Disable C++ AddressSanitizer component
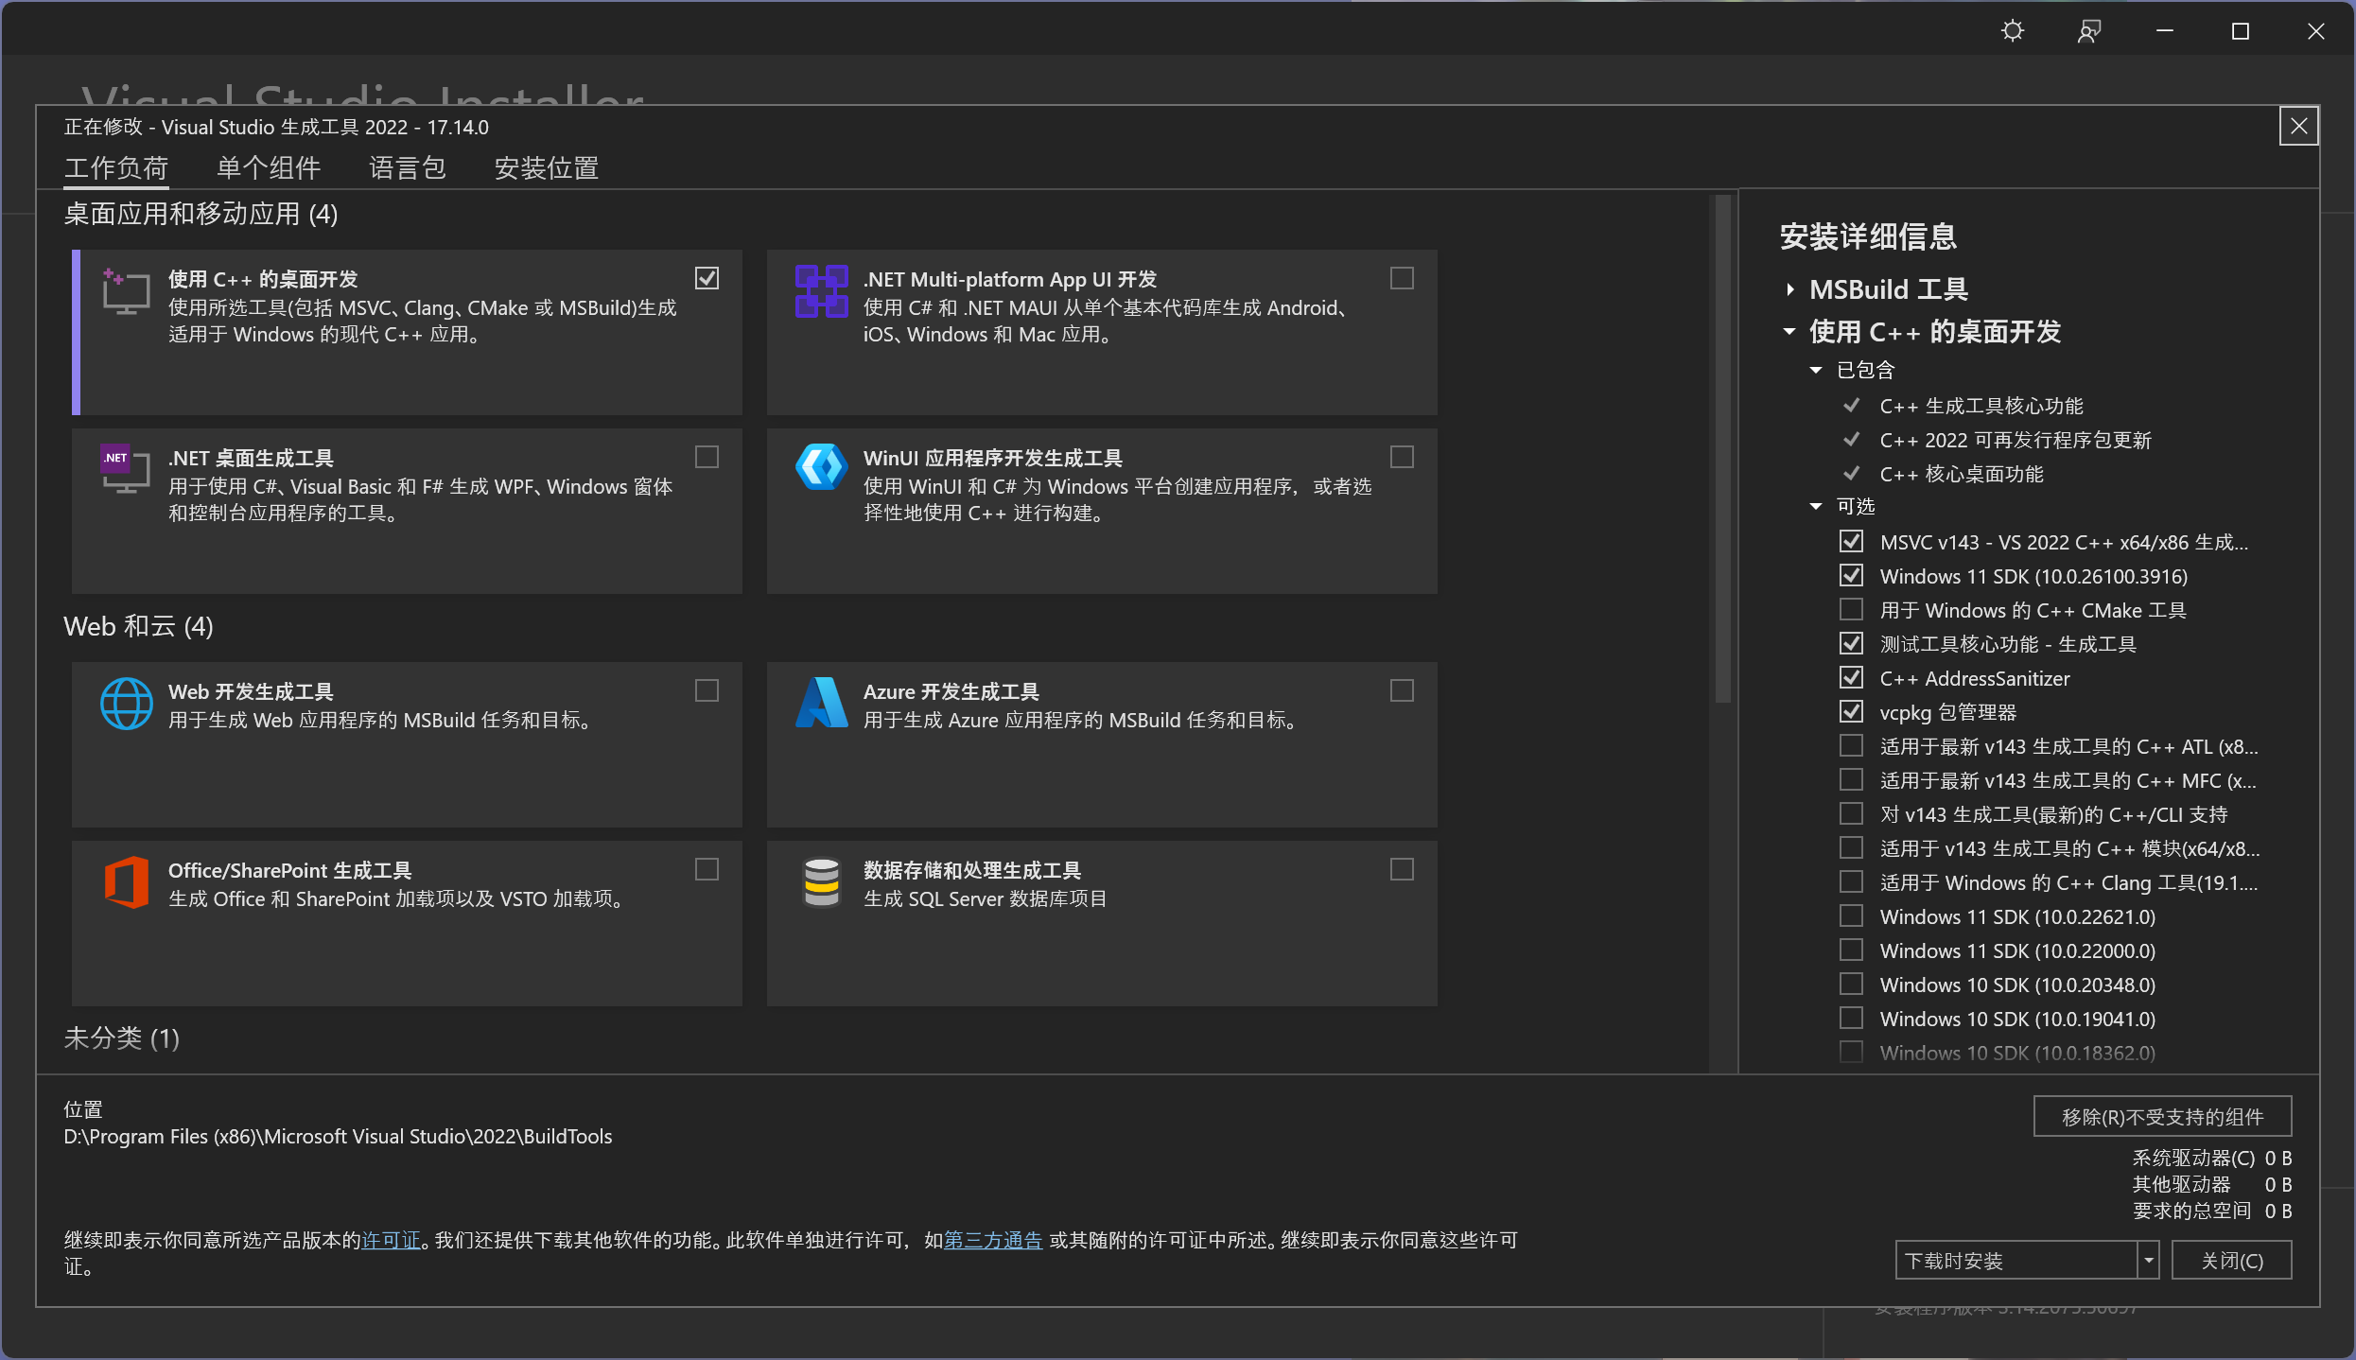Viewport: 2356px width, 1360px height. tap(1851, 676)
